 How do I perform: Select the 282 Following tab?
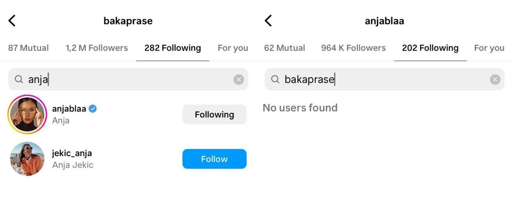click(x=173, y=48)
